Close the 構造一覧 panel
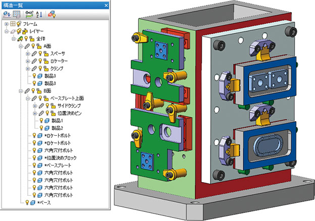 (x=106, y=5)
